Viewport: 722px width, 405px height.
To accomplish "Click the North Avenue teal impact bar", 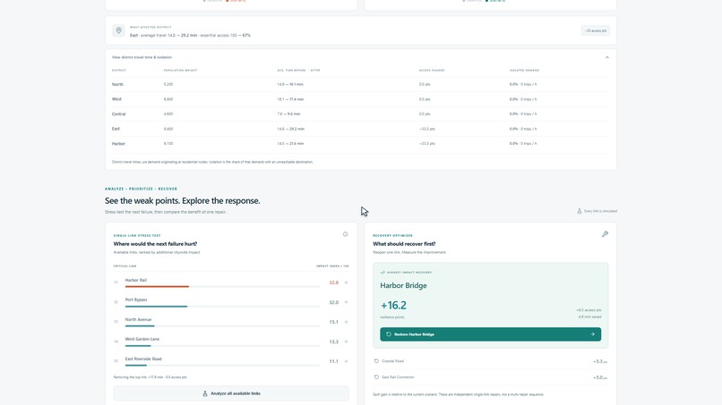I will tap(140, 326).
